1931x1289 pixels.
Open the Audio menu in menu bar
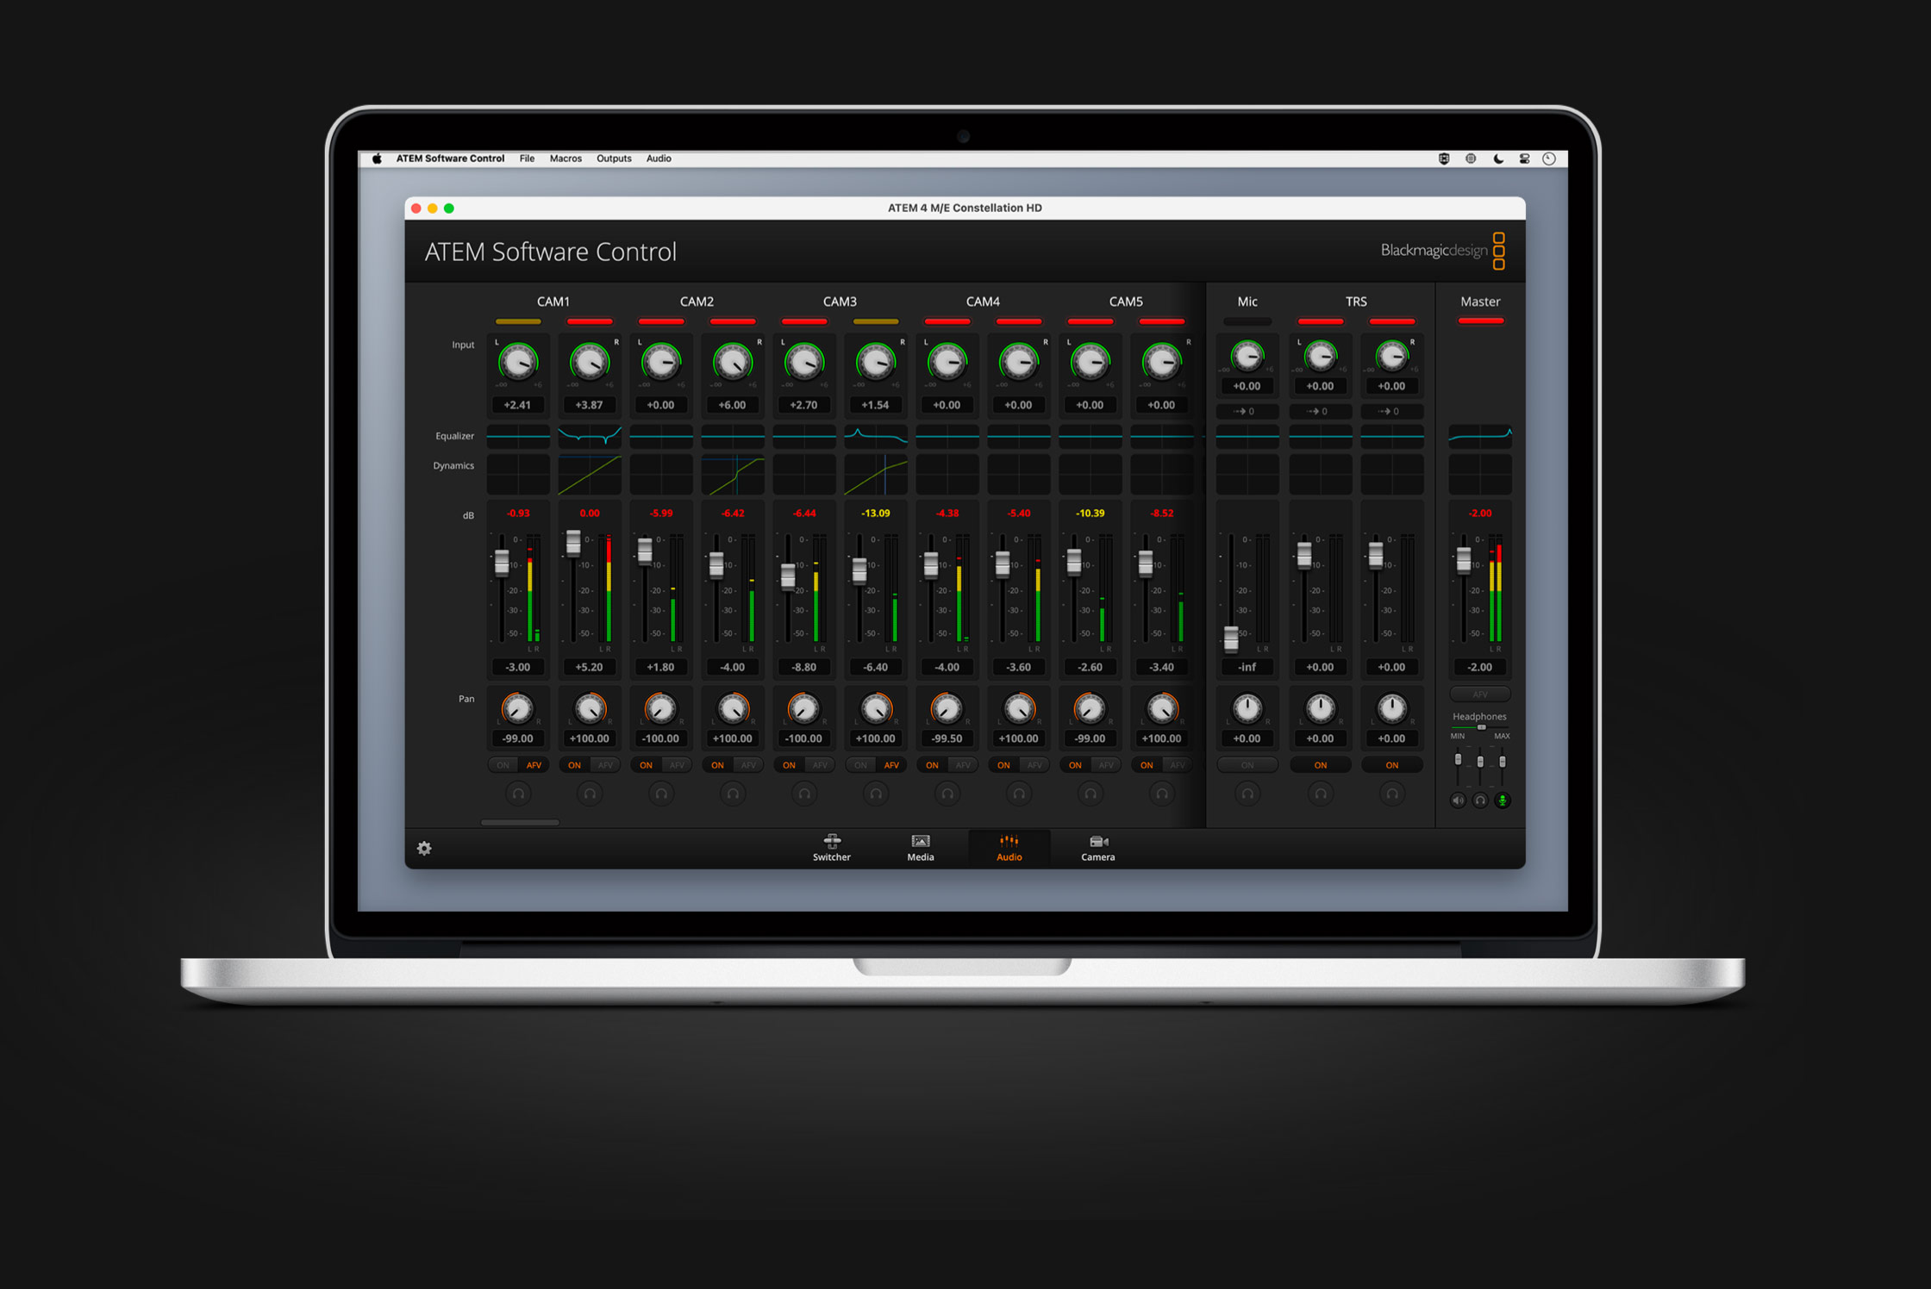click(659, 159)
